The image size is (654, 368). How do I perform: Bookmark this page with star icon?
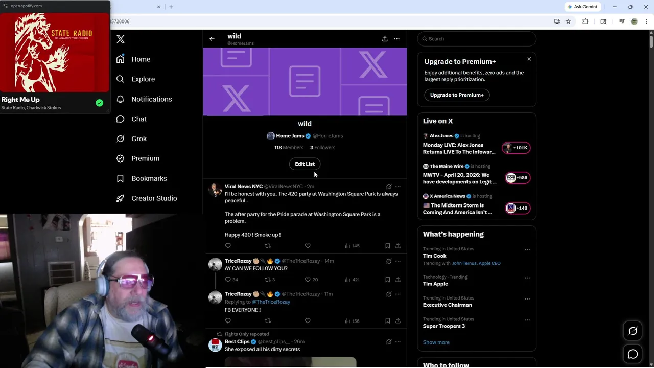(568, 21)
